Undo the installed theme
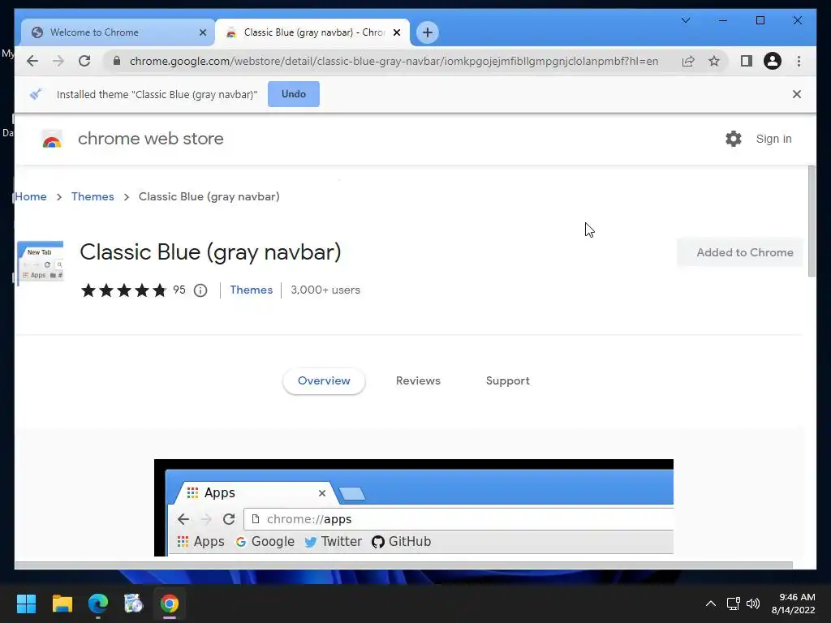 point(294,94)
